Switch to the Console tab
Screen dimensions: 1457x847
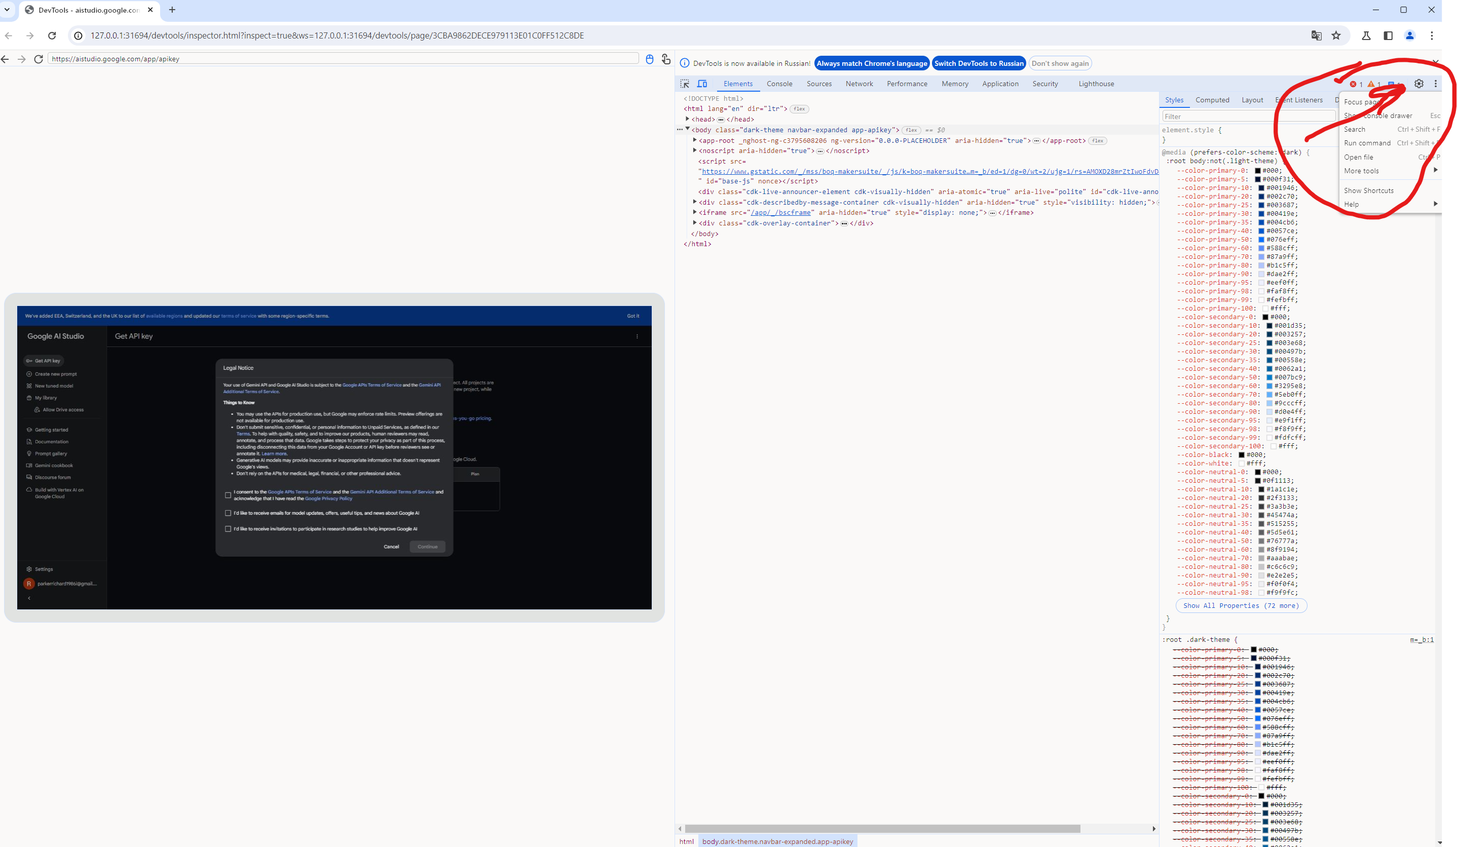pos(779,84)
